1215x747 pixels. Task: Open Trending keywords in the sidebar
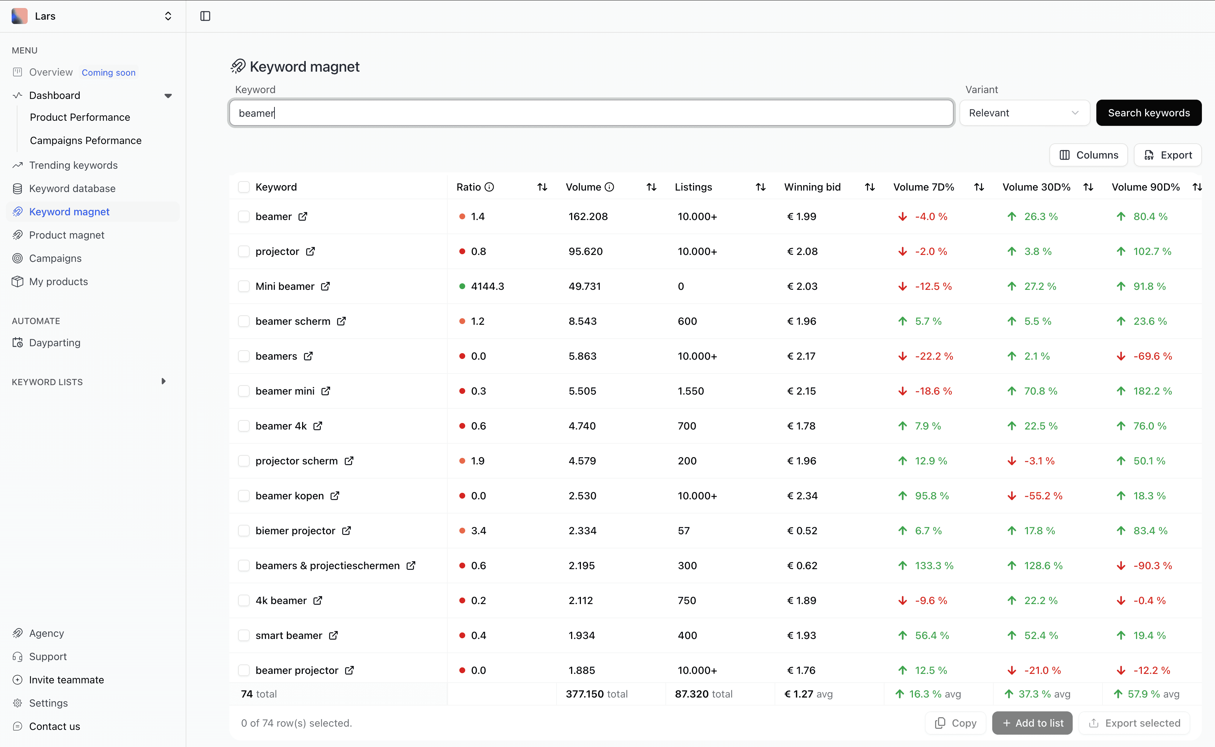click(73, 165)
